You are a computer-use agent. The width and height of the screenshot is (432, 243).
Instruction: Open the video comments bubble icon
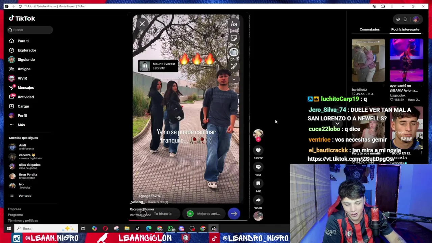258,167
